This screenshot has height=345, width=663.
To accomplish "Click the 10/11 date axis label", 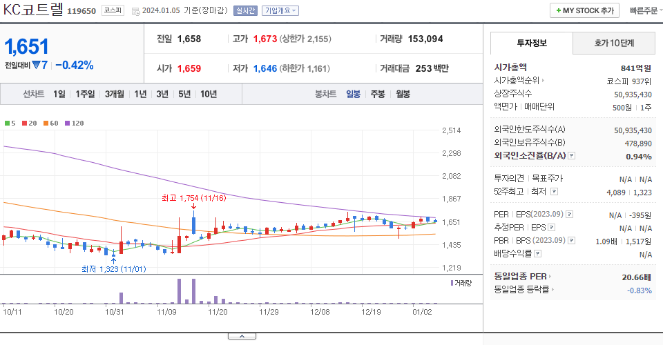I will (x=12, y=312).
